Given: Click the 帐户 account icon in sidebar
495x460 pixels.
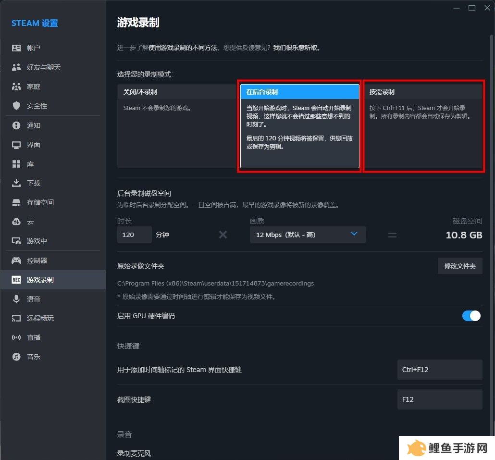Looking at the screenshot, I should [16, 48].
